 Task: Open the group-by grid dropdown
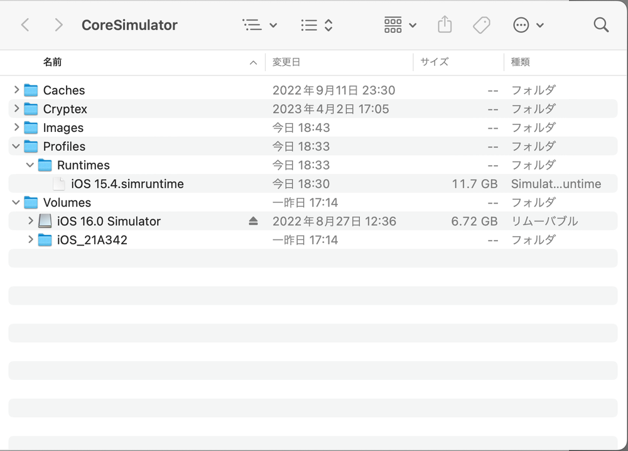399,25
